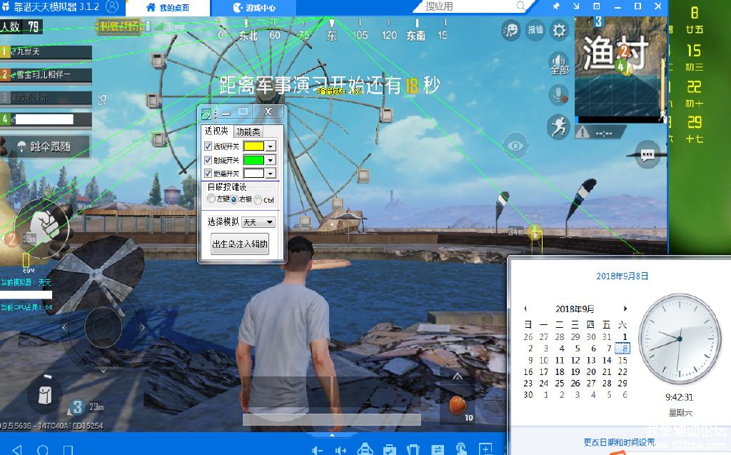Toggle the in-game microphone icon

tap(559, 95)
